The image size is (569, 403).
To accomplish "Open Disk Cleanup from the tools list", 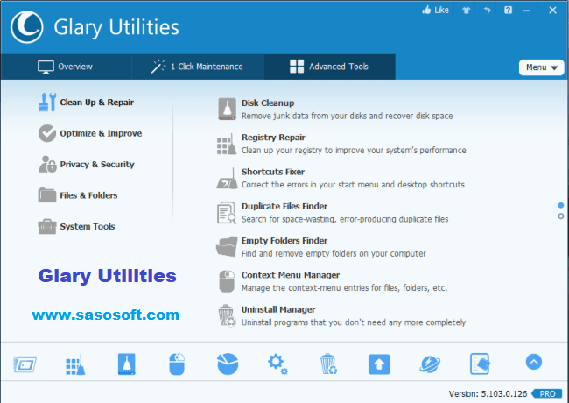I will tap(335, 109).
